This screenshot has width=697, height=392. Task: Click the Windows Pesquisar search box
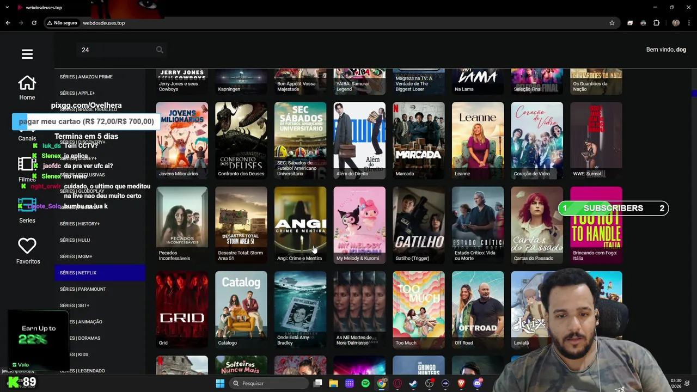[270, 383]
